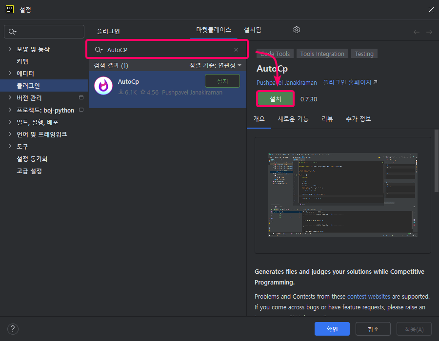
Task: Click the search magnifier in plugin search
Action: tap(99, 50)
